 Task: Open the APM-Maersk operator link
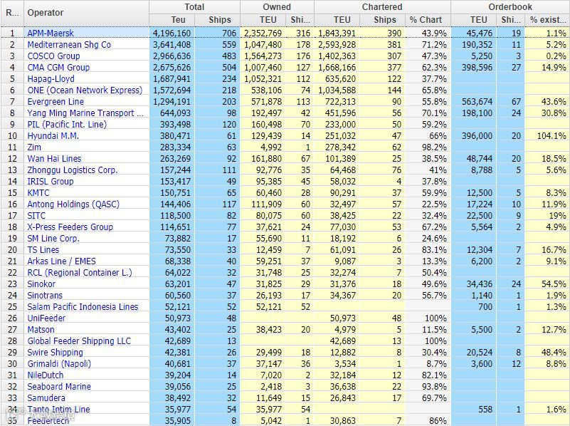51,33
